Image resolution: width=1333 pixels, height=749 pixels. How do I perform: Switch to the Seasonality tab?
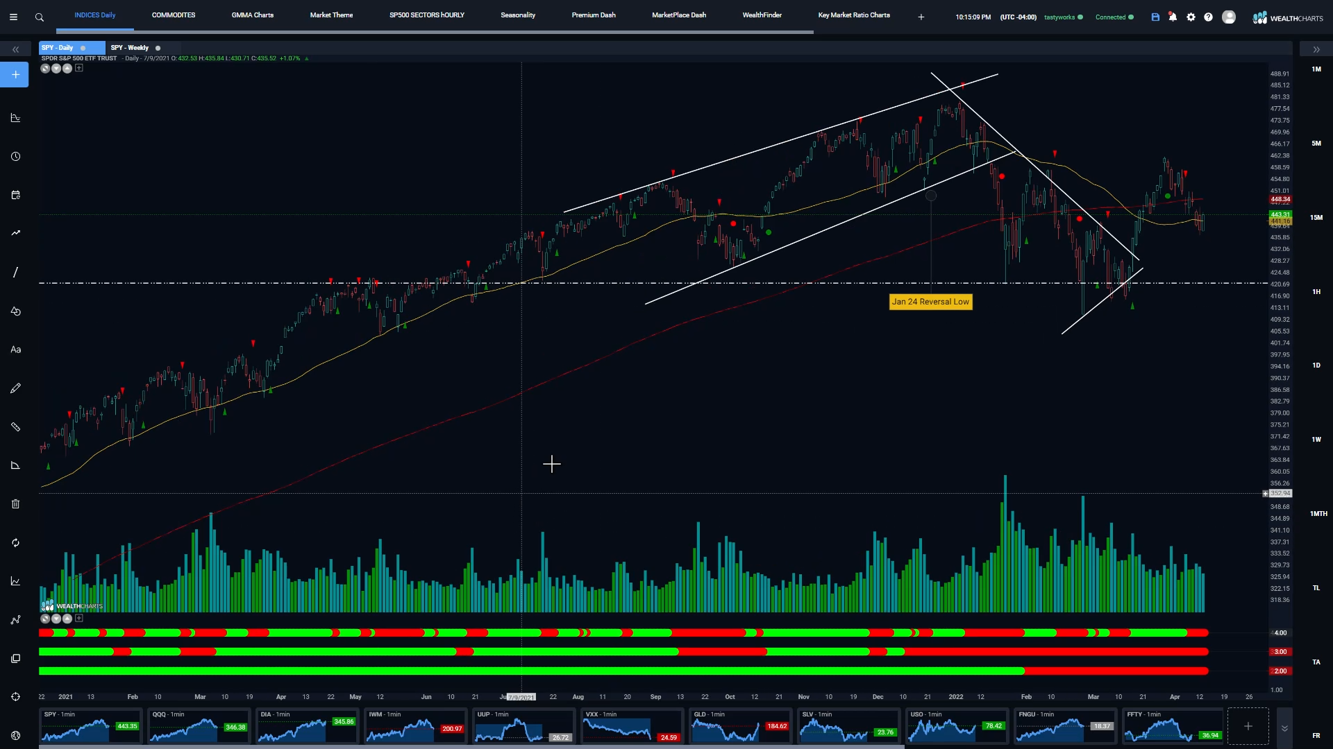click(518, 15)
